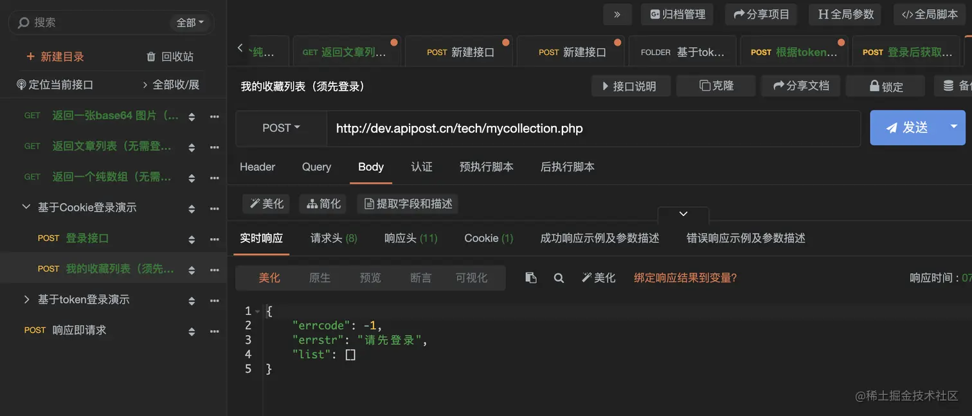The height and width of the screenshot is (416, 972).
Task: Open more menu for 基于token登录演示 folder
Action: 215,301
